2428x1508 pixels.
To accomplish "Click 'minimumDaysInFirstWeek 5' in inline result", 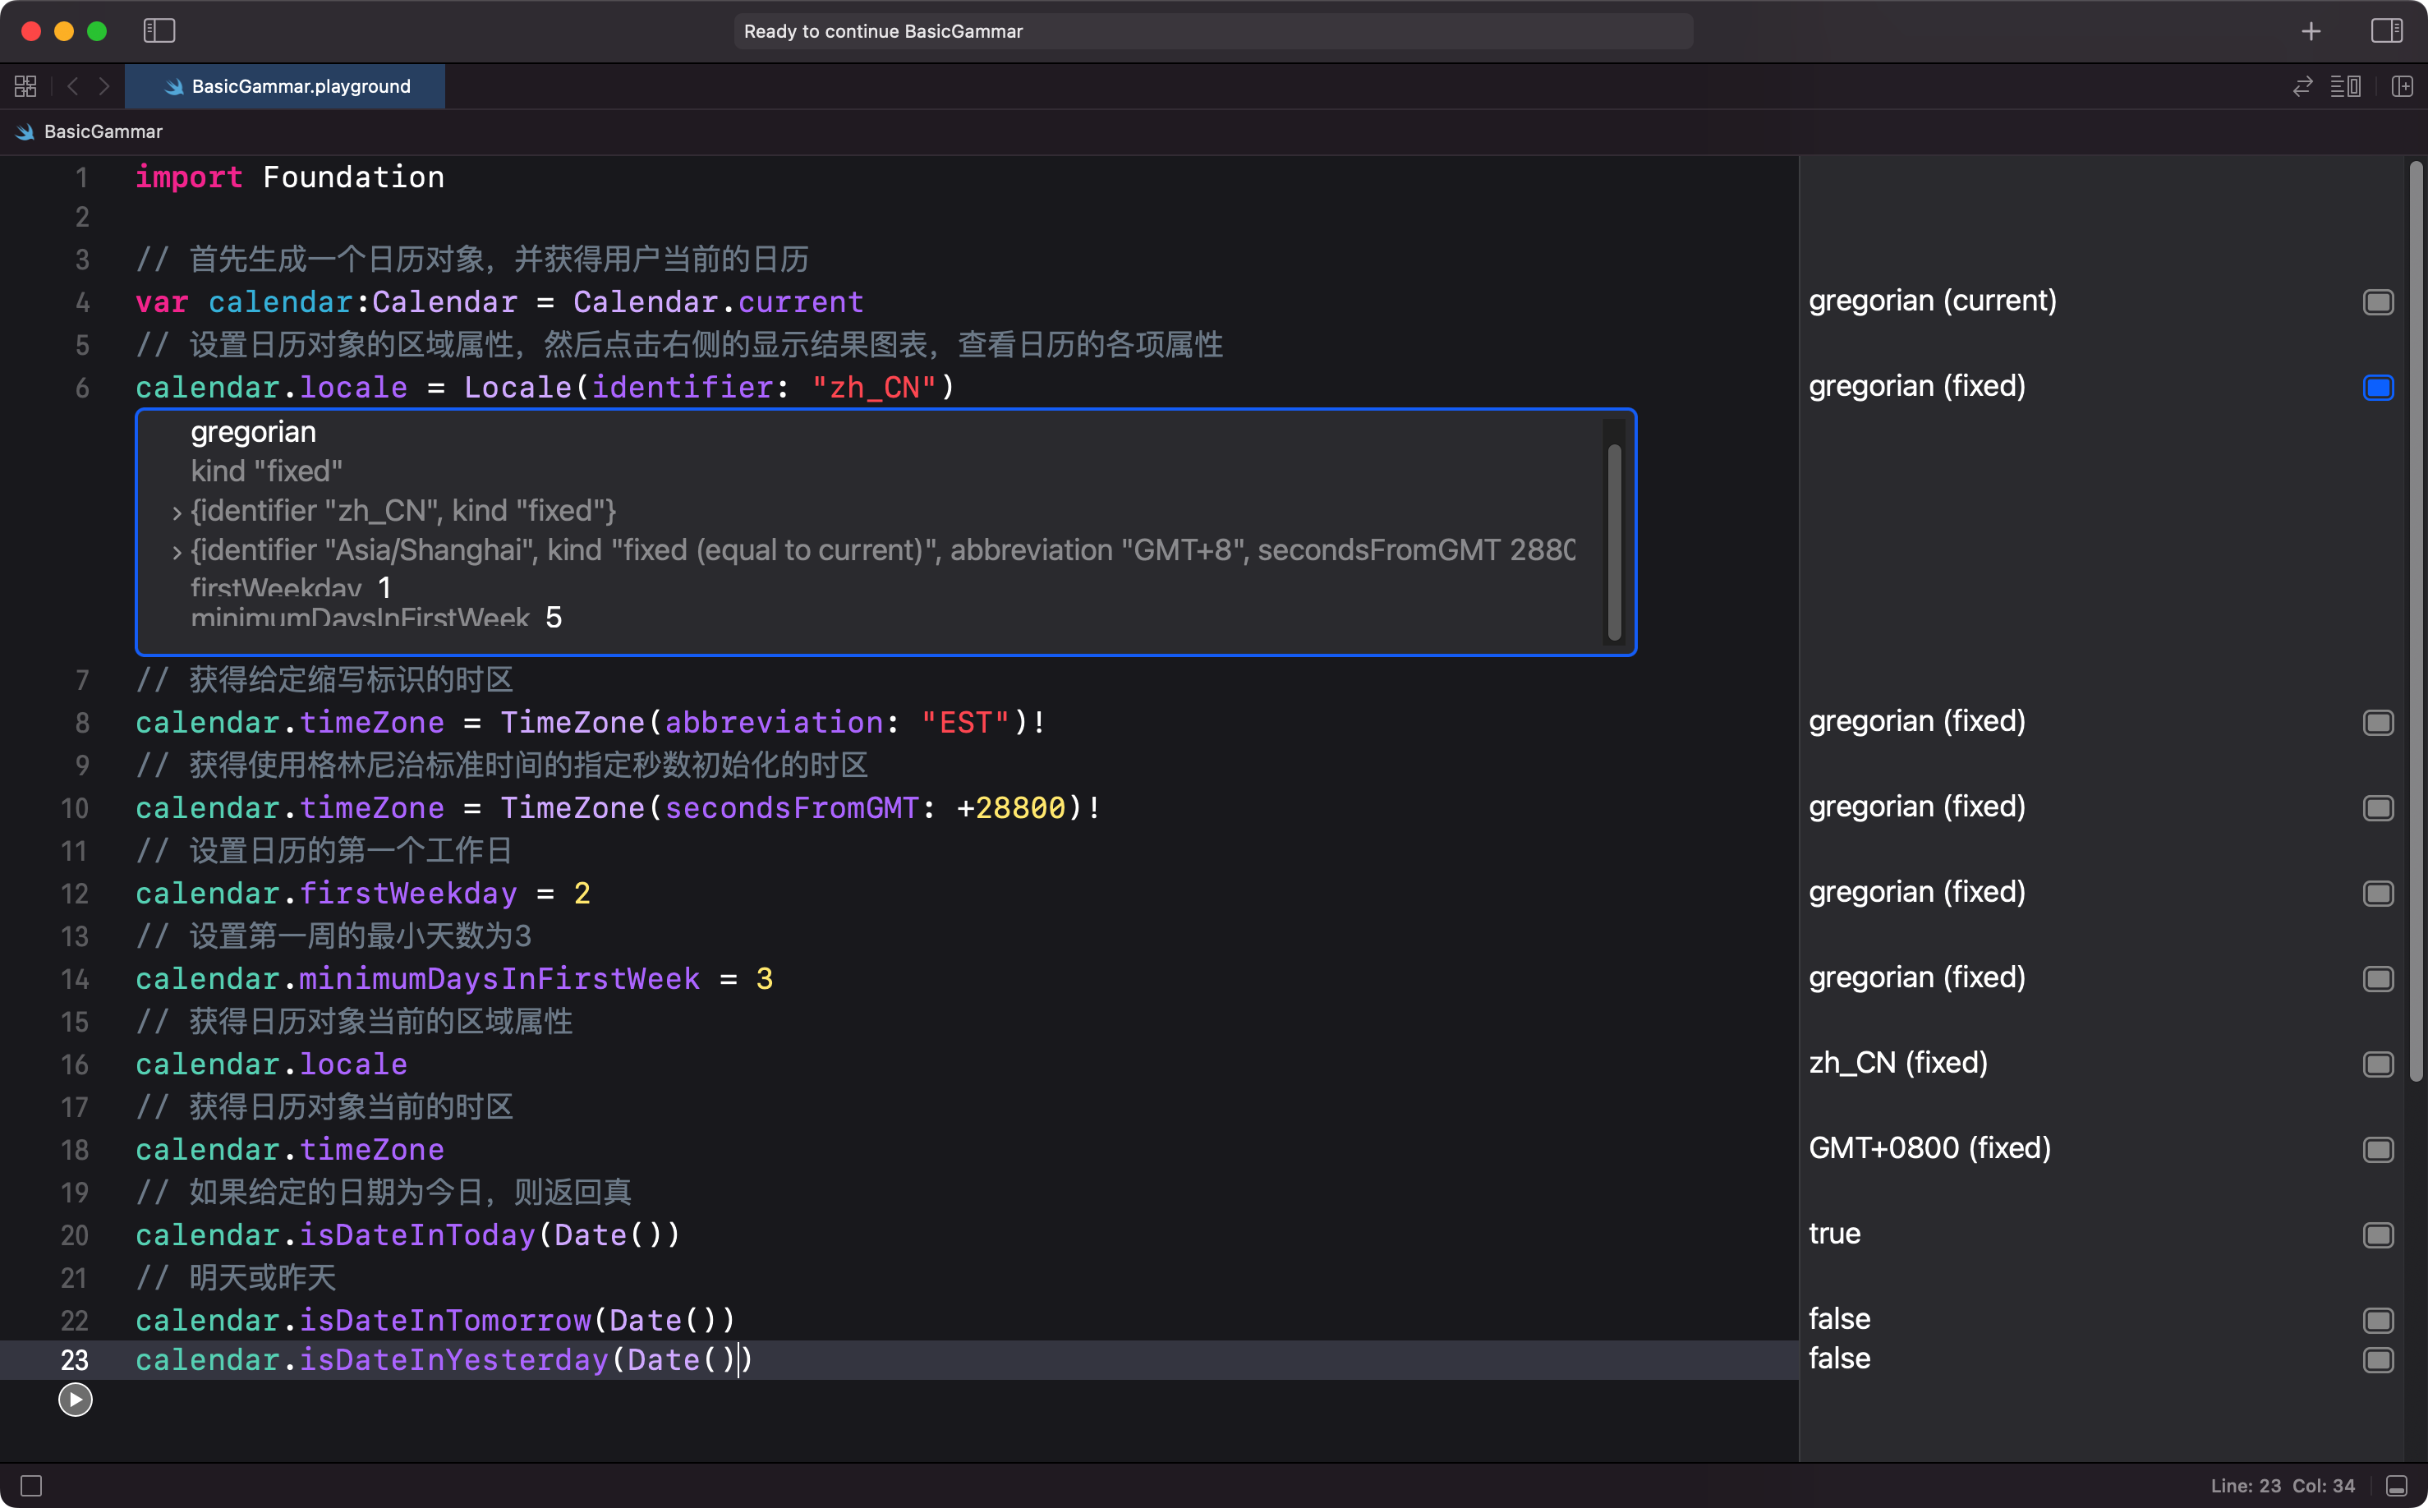I will point(376,618).
